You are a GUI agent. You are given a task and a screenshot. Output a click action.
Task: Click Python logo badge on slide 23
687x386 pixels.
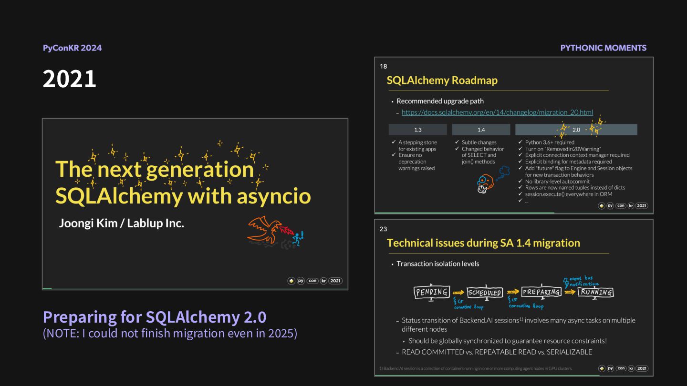602,368
